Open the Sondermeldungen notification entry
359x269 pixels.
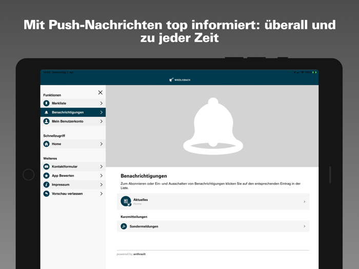pyautogui.click(x=213, y=226)
